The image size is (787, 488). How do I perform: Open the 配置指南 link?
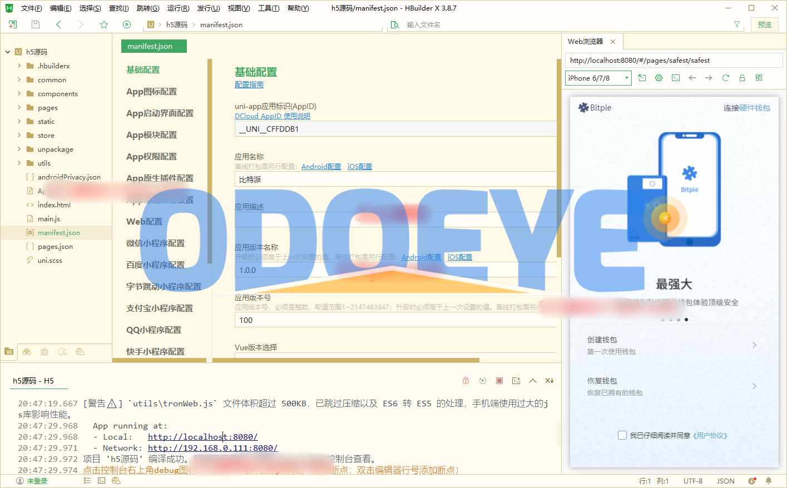coord(249,84)
